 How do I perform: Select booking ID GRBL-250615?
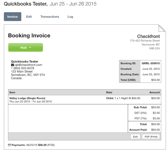[151, 63]
